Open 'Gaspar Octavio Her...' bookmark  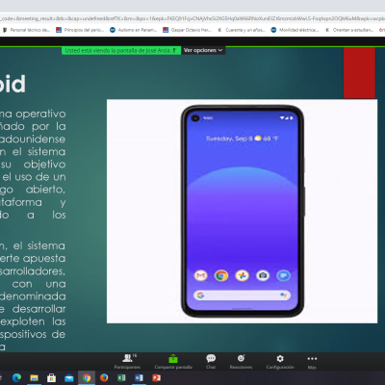[187, 30]
